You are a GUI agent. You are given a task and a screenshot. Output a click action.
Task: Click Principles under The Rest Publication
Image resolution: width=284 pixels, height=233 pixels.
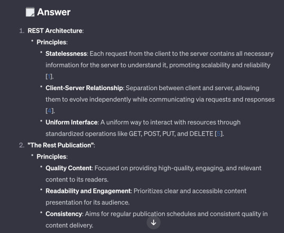(52, 157)
